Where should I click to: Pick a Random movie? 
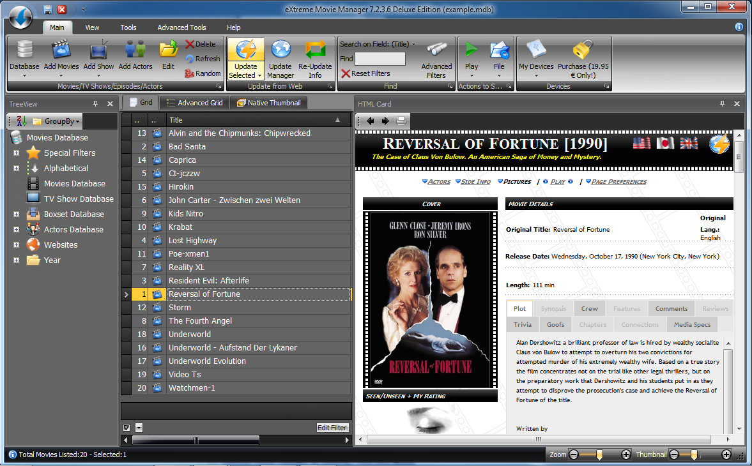[203, 73]
